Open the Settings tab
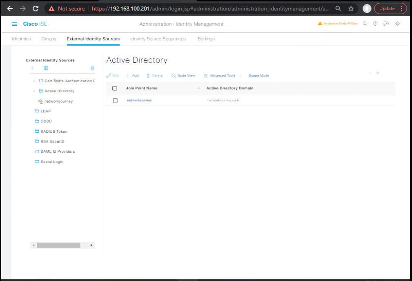Screen dimensions: 412x281 (x=206, y=39)
